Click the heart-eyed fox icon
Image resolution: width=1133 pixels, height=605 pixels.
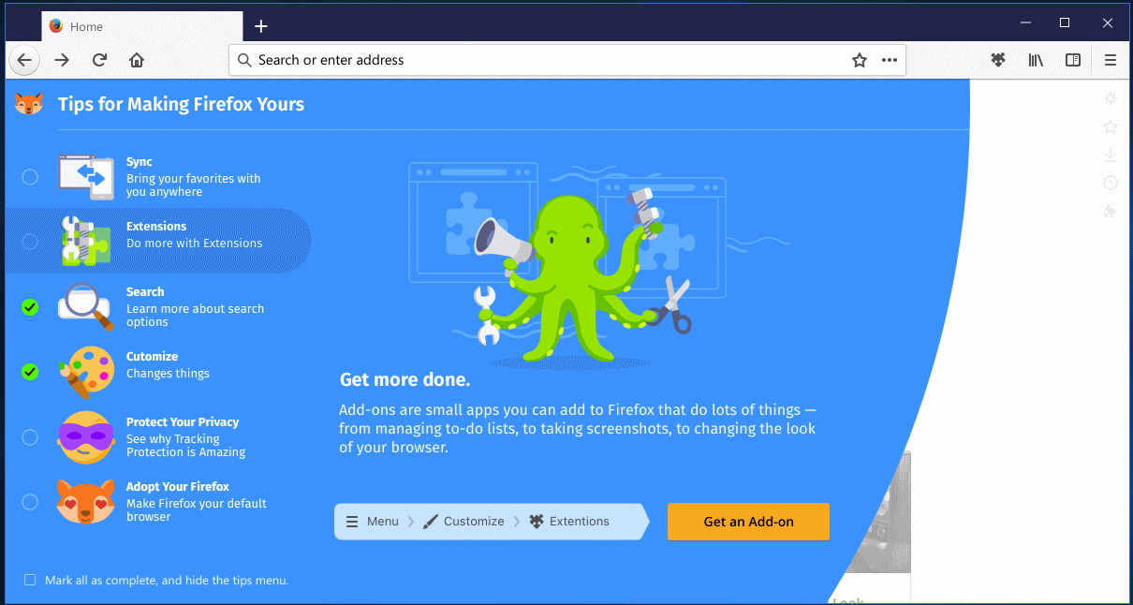[86, 503]
